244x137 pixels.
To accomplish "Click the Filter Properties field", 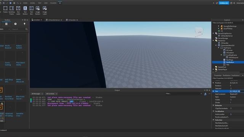I will [x=228, y=78].
